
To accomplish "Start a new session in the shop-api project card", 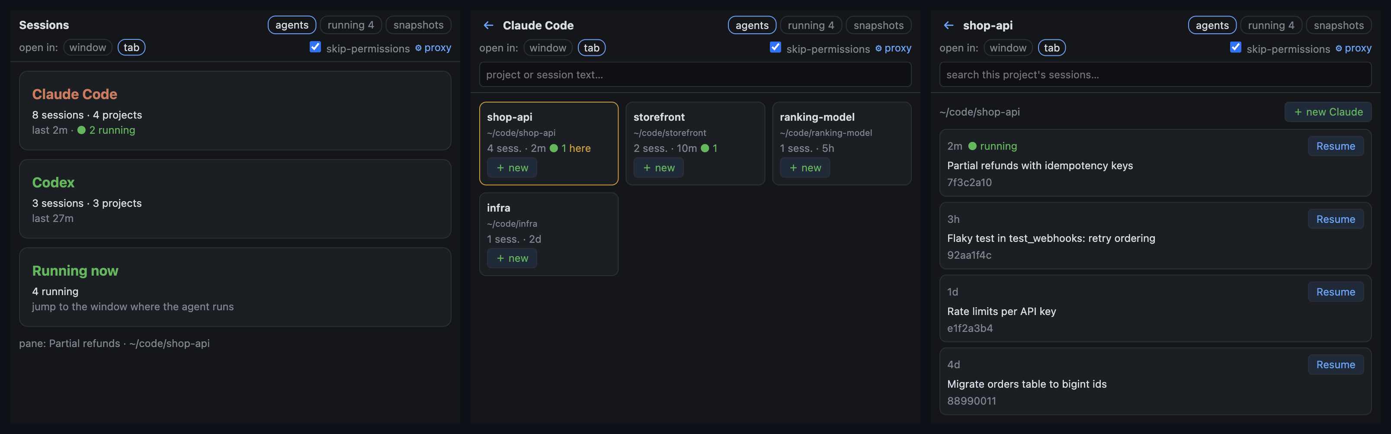I will (512, 168).
